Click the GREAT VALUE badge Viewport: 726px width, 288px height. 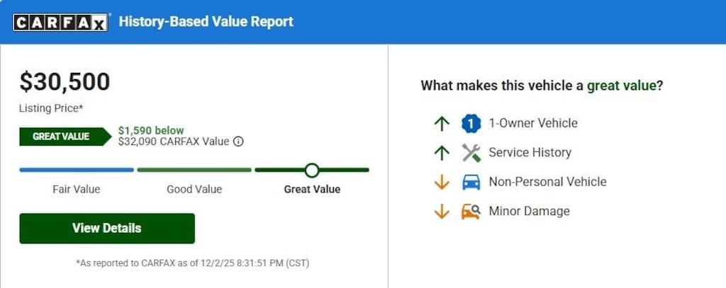[x=62, y=137]
